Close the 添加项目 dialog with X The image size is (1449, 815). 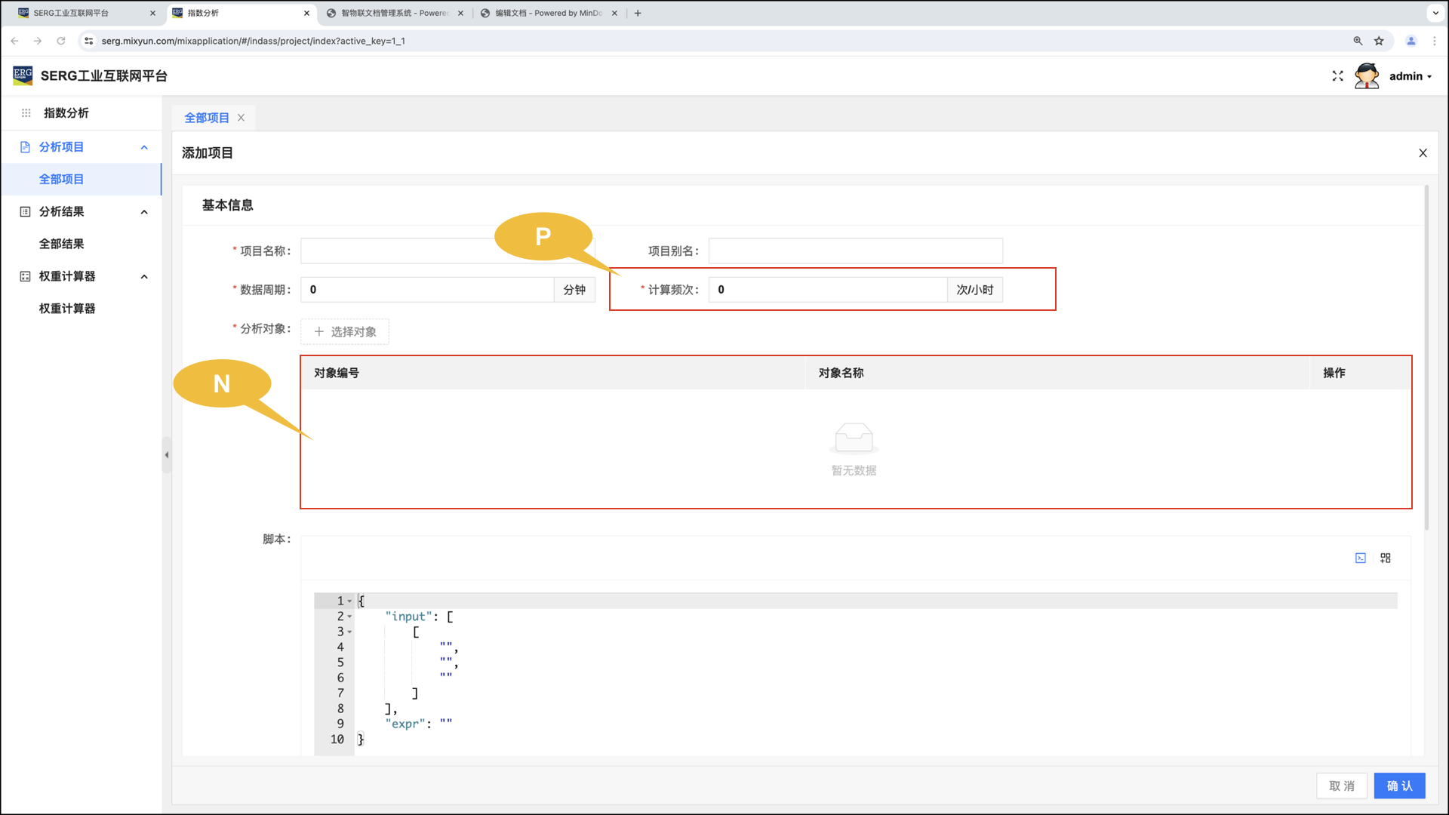coord(1423,153)
